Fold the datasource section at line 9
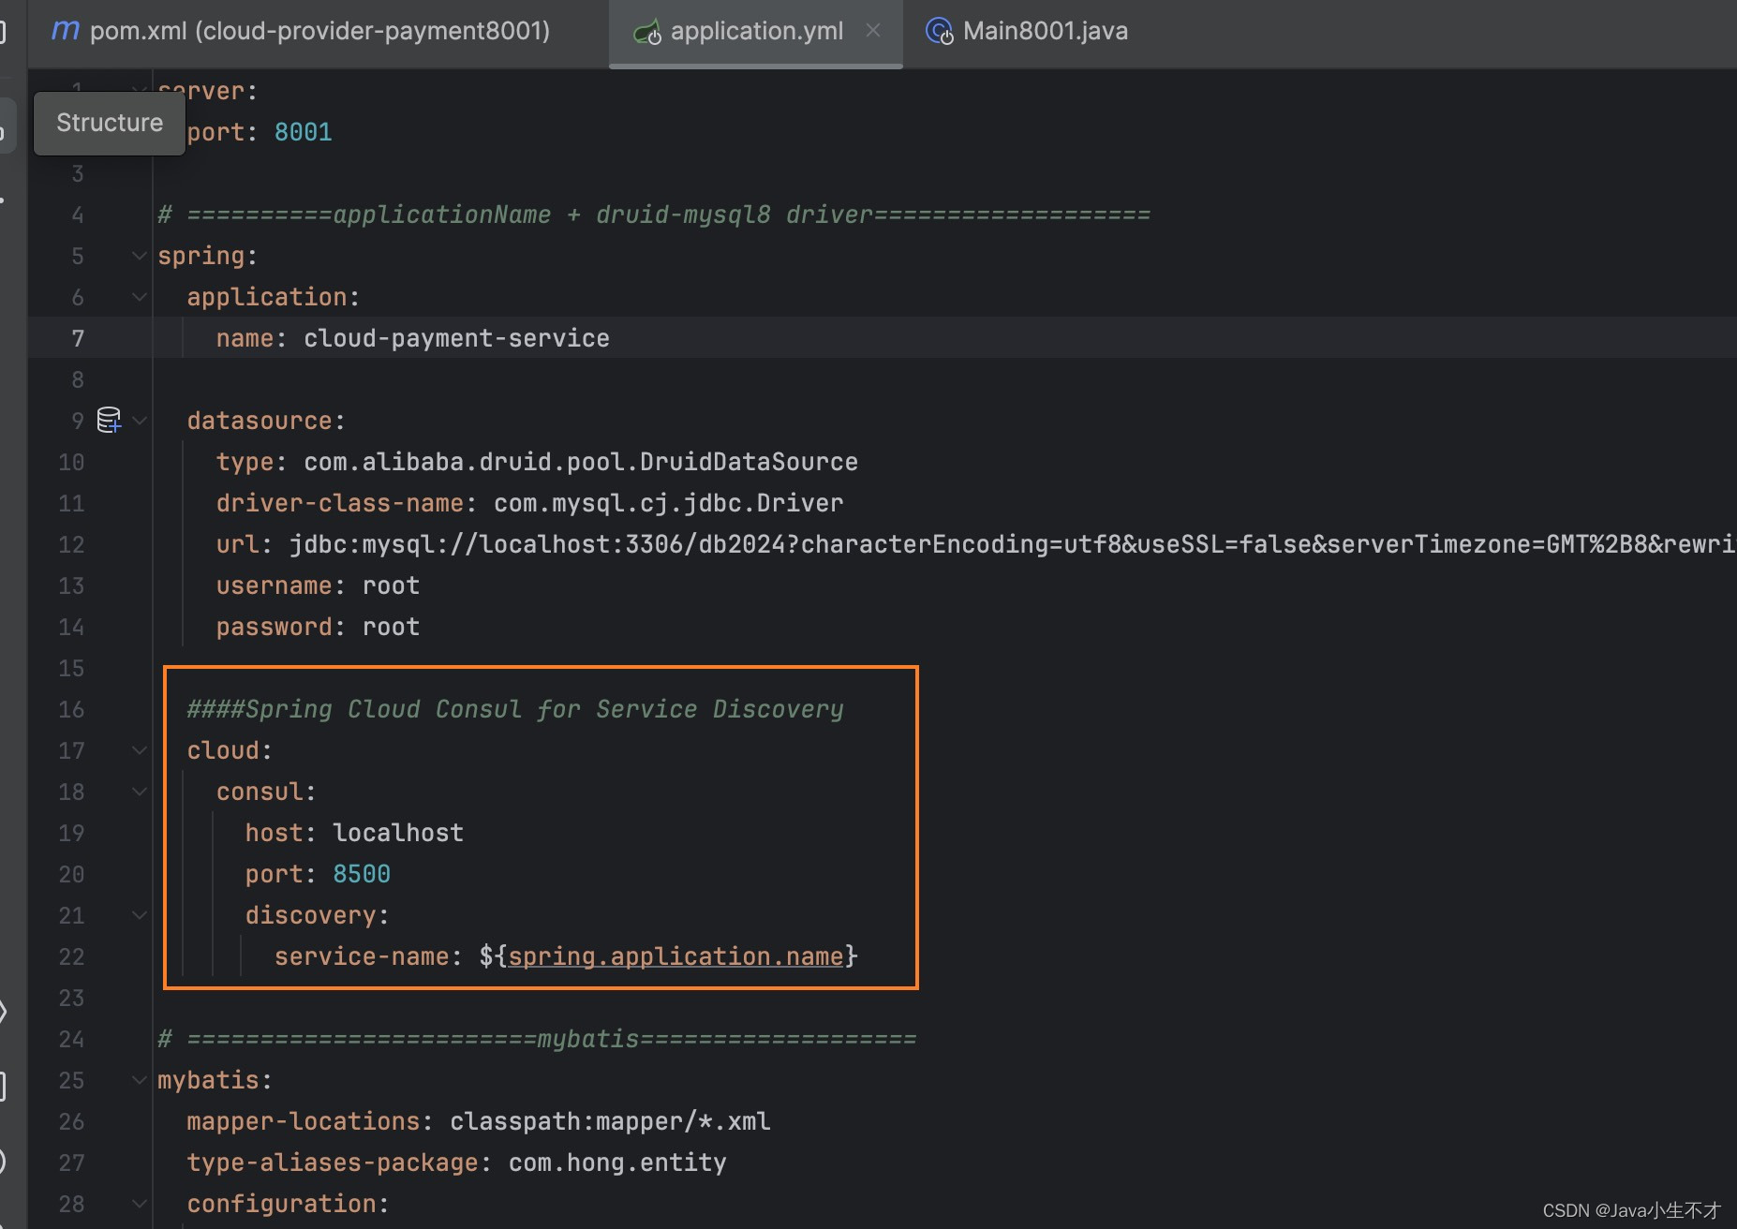The width and height of the screenshot is (1737, 1229). 140,421
